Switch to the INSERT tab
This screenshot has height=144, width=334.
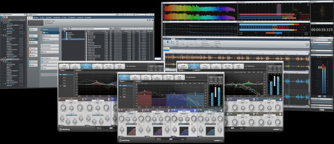click(49, 17)
